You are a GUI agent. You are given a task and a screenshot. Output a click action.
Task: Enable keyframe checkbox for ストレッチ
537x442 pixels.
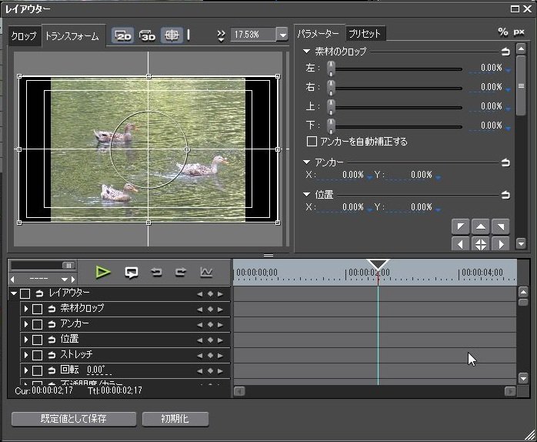(37, 355)
